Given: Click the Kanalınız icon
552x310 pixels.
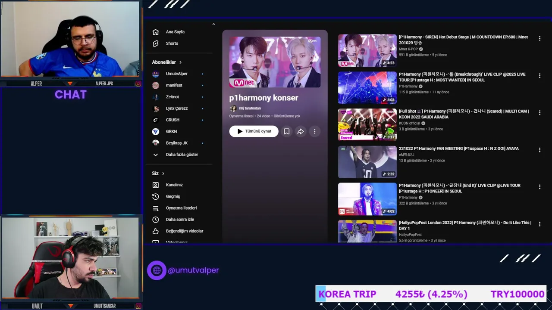Looking at the screenshot, I should (x=156, y=185).
